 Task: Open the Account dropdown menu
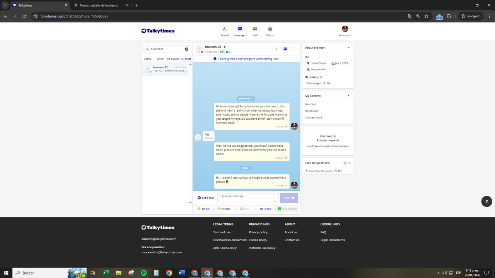point(345,31)
